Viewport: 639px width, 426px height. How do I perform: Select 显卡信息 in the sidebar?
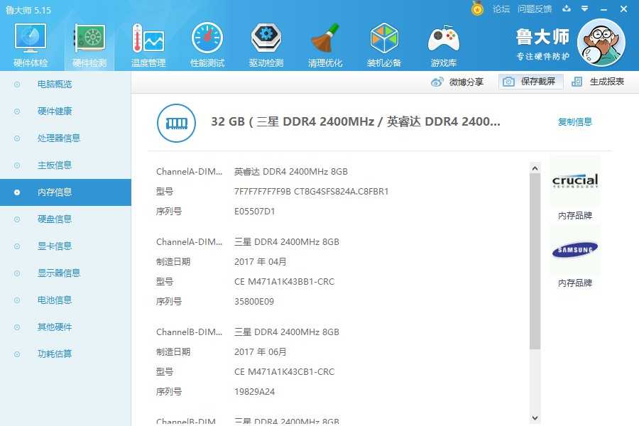point(65,246)
